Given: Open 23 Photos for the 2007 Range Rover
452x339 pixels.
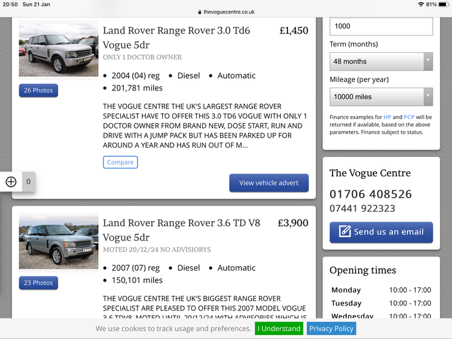Looking at the screenshot, I should click(38, 283).
